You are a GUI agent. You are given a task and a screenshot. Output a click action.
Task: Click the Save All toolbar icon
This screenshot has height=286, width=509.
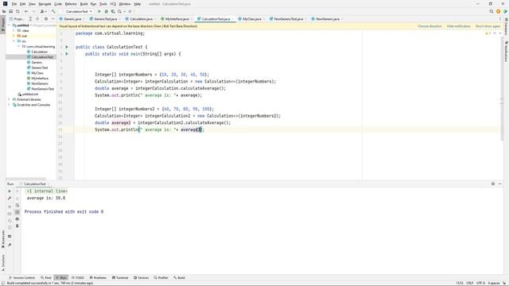[10, 11]
